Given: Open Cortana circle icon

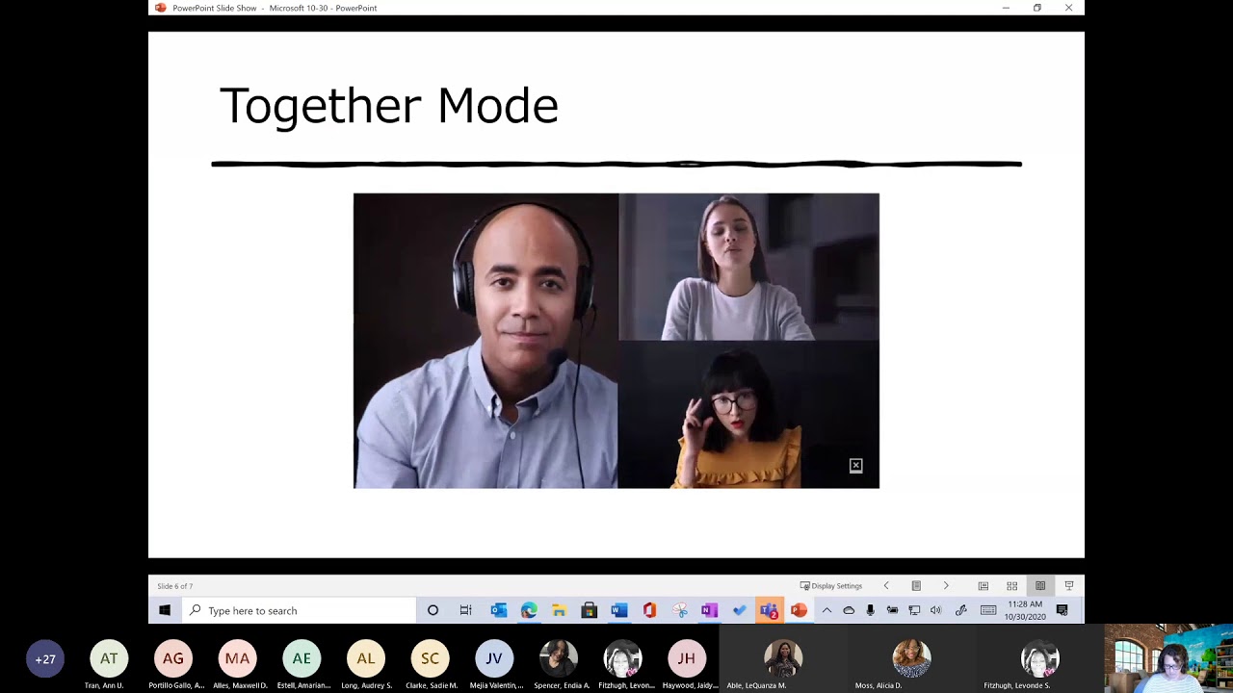Looking at the screenshot, I should coord(433,610).
